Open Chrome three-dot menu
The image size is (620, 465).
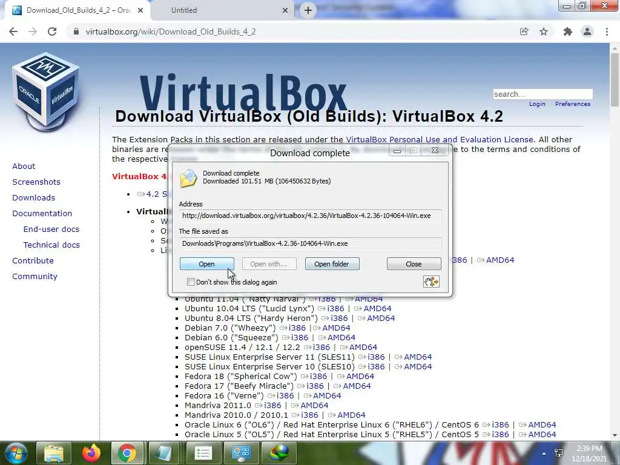pos(607,31)
